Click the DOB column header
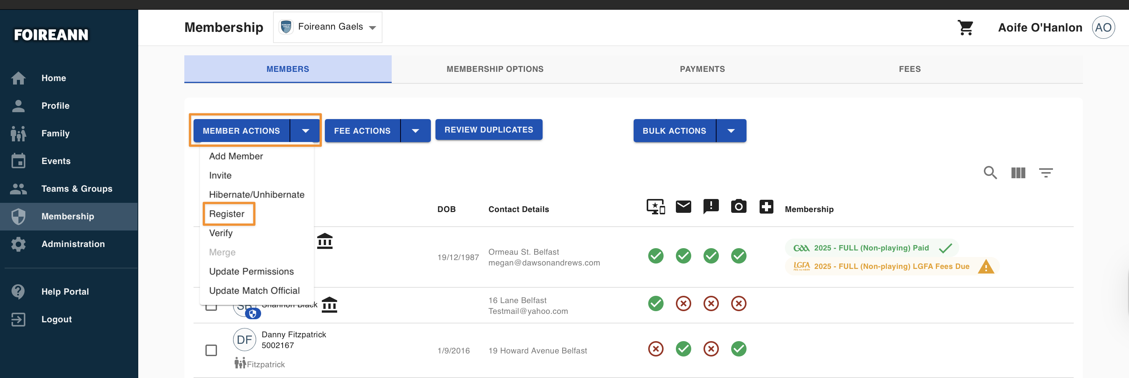 (x=446, y=209)
